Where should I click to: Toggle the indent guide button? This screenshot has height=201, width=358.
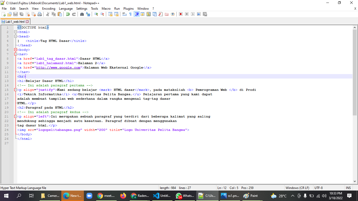tap(137, 14)
